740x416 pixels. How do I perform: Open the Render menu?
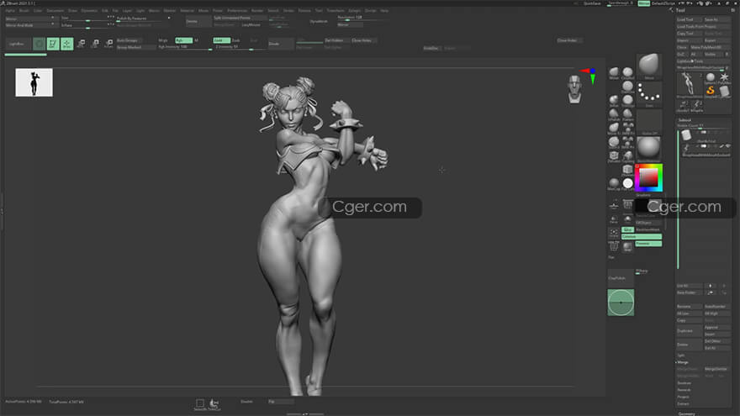point(256,10)
